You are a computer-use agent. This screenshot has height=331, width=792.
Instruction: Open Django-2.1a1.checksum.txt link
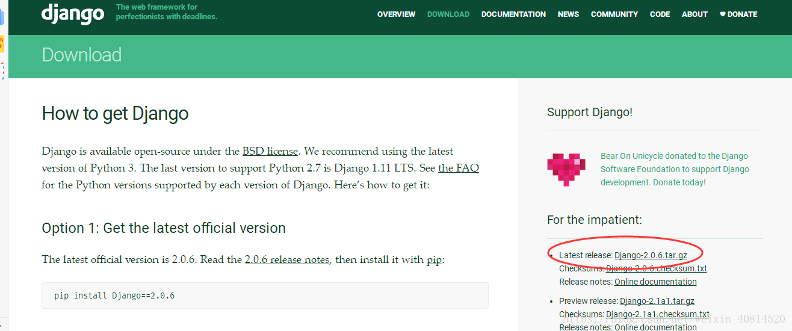point(658,314)
